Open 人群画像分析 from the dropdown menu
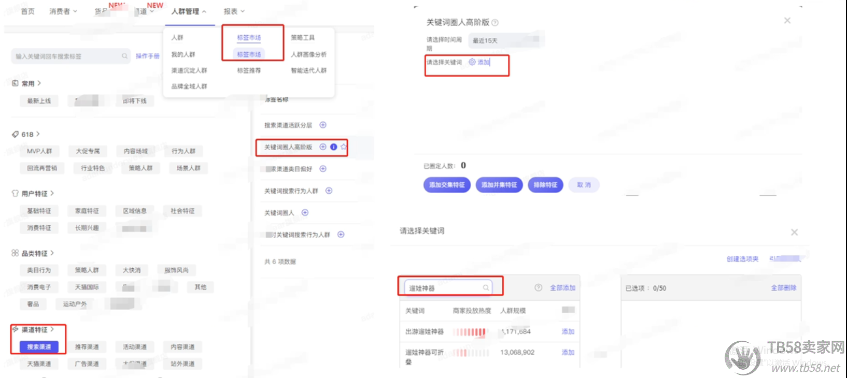This screenshot has height=378, width=847. pos(308,54)
